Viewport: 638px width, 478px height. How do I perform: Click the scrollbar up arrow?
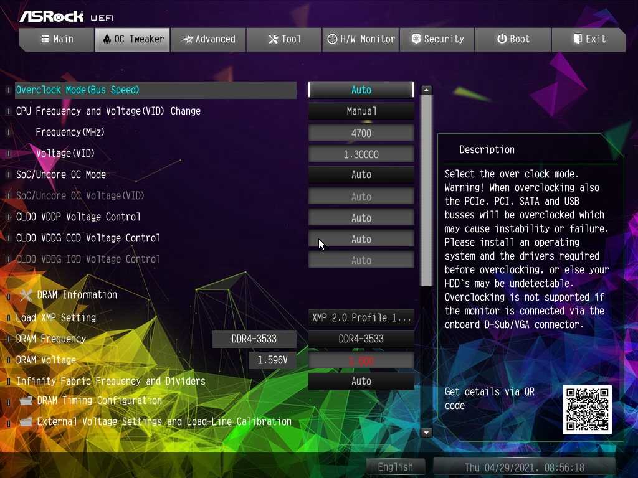point(426,90)
